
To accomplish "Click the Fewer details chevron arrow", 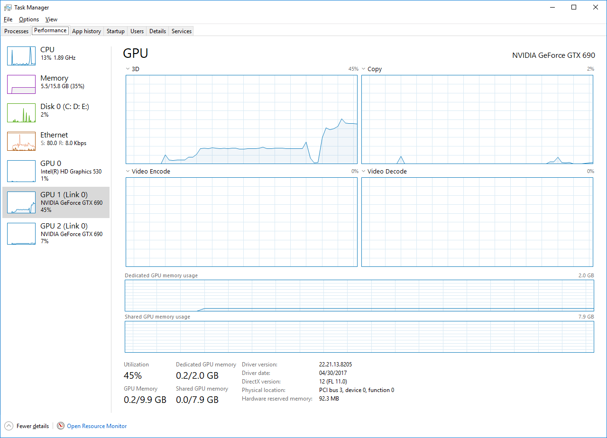I will pos(9,426).
